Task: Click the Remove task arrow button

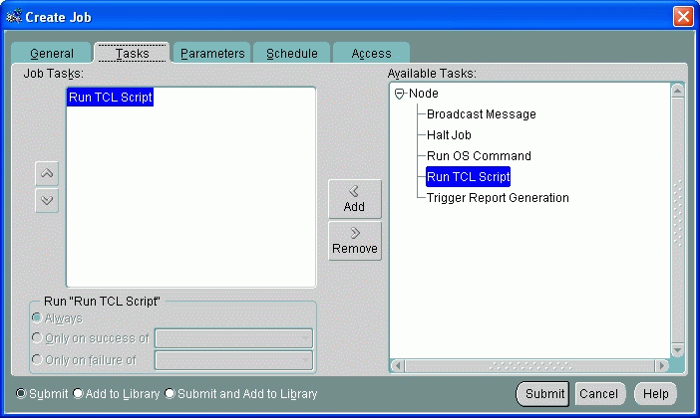Action: click(354, 241)
